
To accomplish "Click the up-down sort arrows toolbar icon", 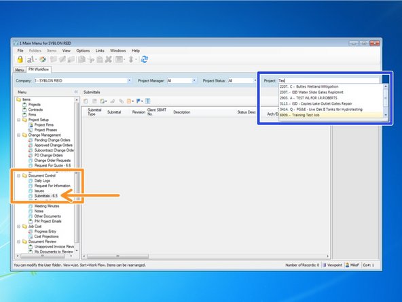I will (131, 59).
